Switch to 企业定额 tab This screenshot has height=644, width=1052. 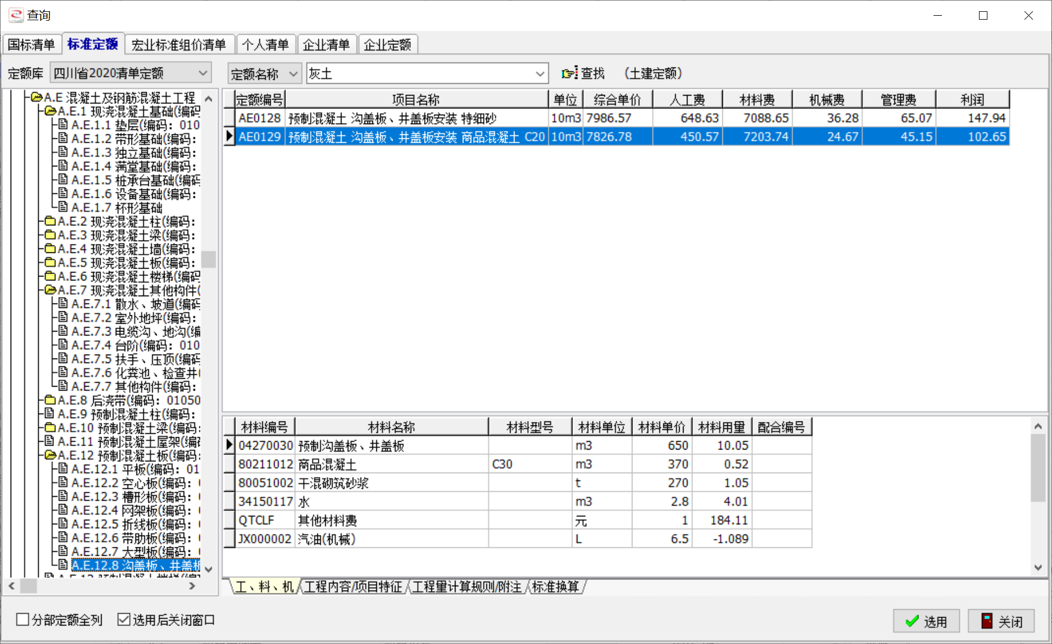pos(388,44)
